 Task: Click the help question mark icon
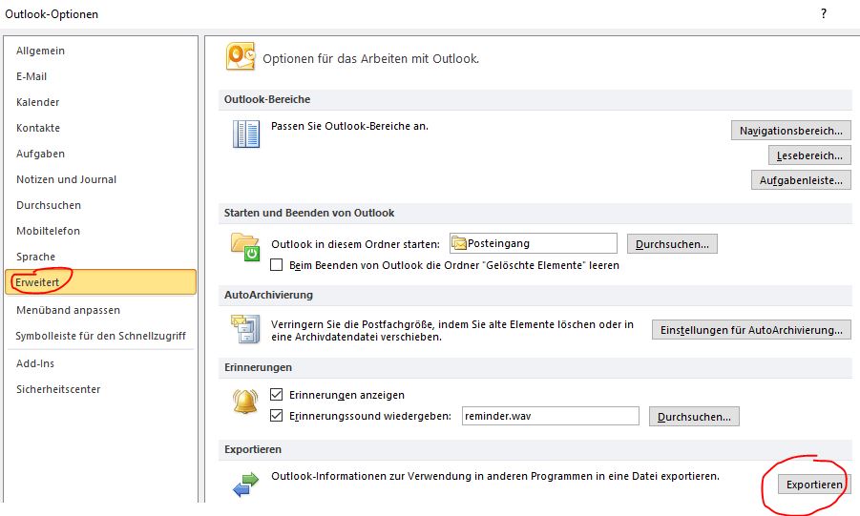coord(824,13)
